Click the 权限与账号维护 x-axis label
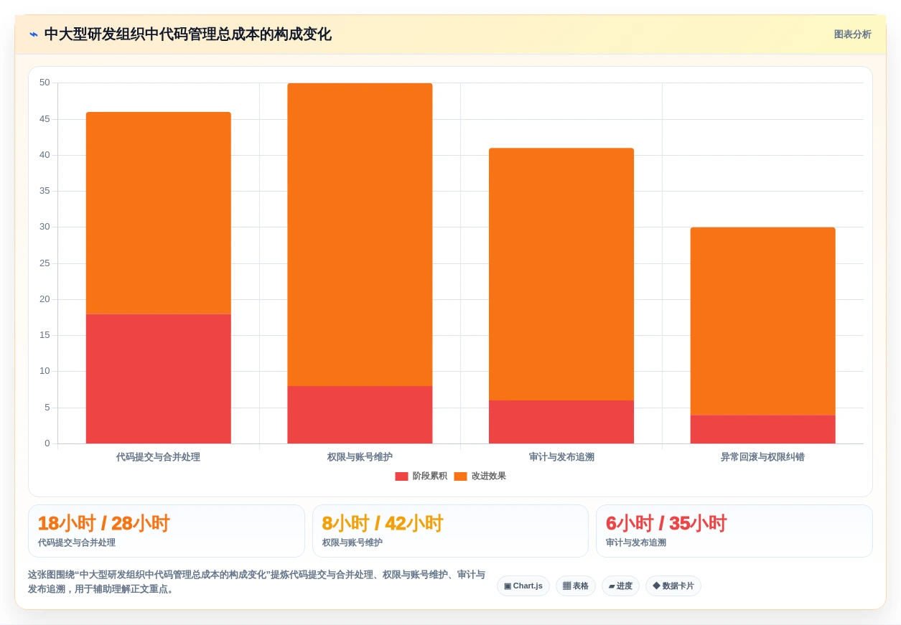Screen dimensions: 901x625 360,456
